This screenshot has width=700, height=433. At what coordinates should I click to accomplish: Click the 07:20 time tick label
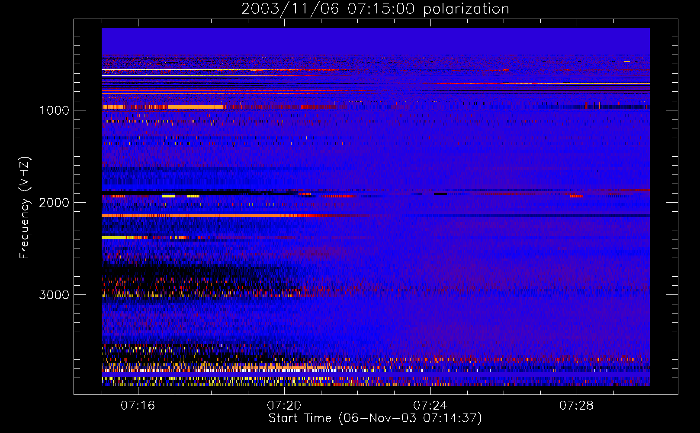[x=284, y=405]
